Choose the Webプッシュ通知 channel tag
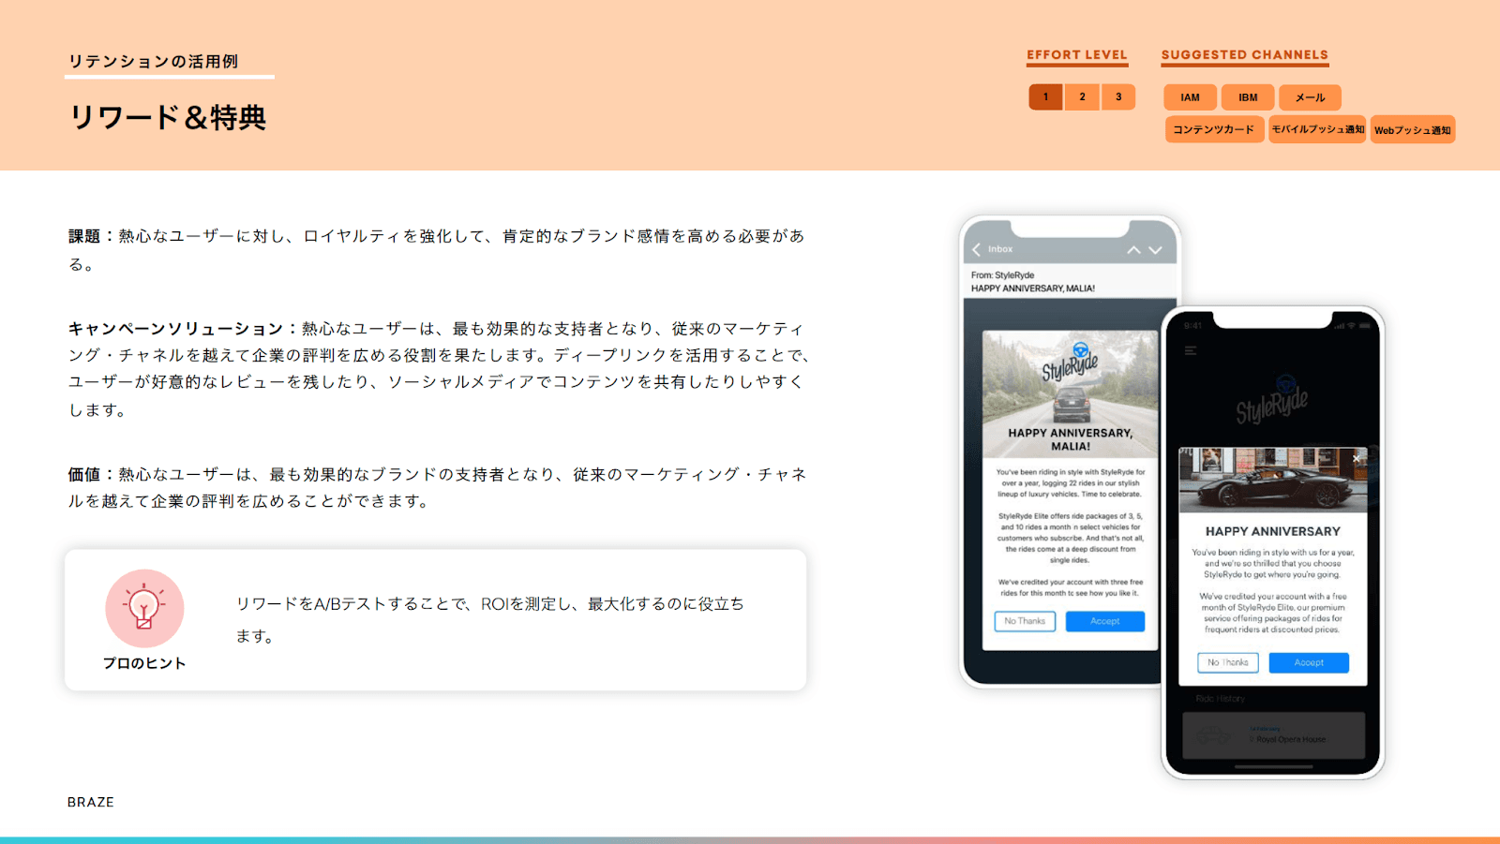Screen dimensions: 1500x844 (1412, 130)
